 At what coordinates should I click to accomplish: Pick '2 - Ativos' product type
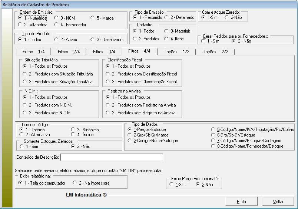click(56, 39)
